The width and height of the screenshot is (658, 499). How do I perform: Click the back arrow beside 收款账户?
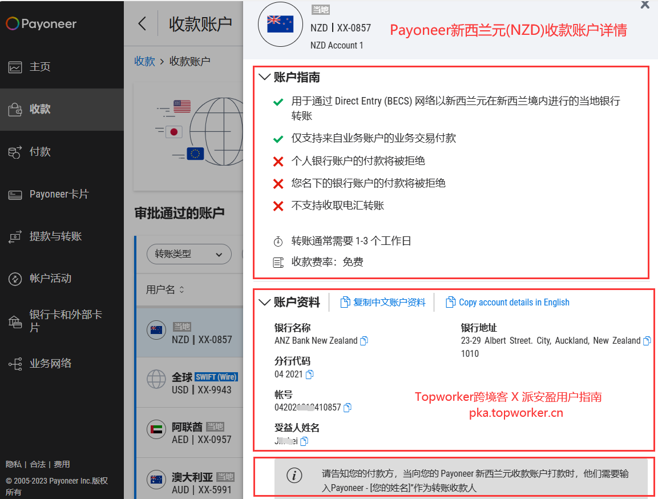[142, 23]
